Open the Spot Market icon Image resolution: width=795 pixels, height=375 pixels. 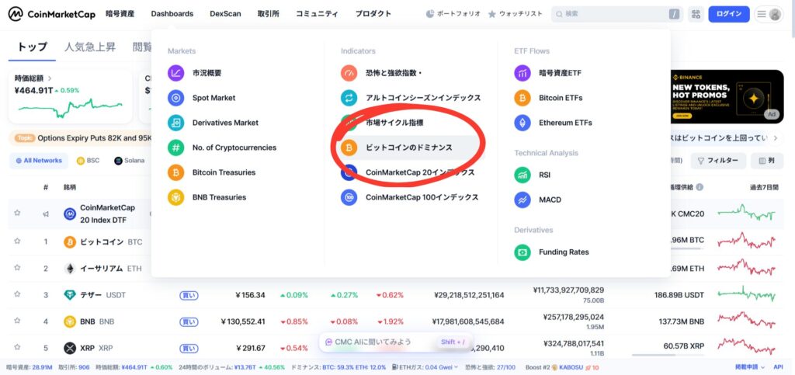click(176, 98)
